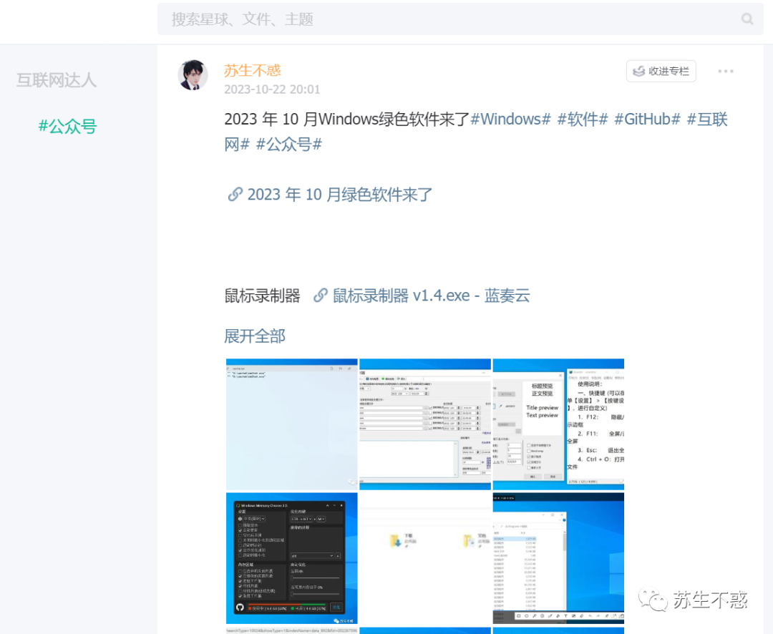This screenshot has width=773, height=634.
Task: Open the second thumbnail with the form table window
Action: 425,424
